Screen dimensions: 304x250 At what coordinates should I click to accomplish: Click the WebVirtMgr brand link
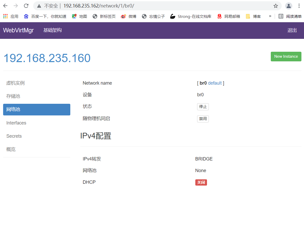pos(18,30)
